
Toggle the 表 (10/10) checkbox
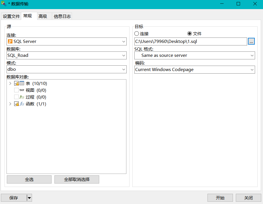coord(16,84)
